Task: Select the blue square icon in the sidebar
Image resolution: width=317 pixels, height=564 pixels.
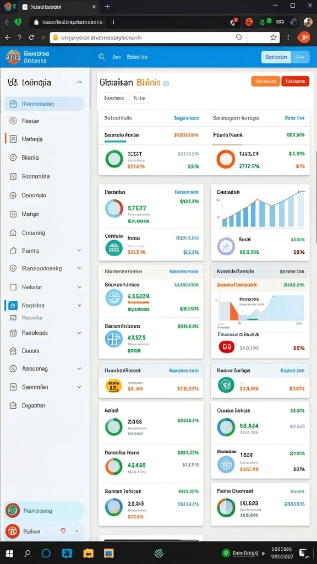Action: [13, 306]
